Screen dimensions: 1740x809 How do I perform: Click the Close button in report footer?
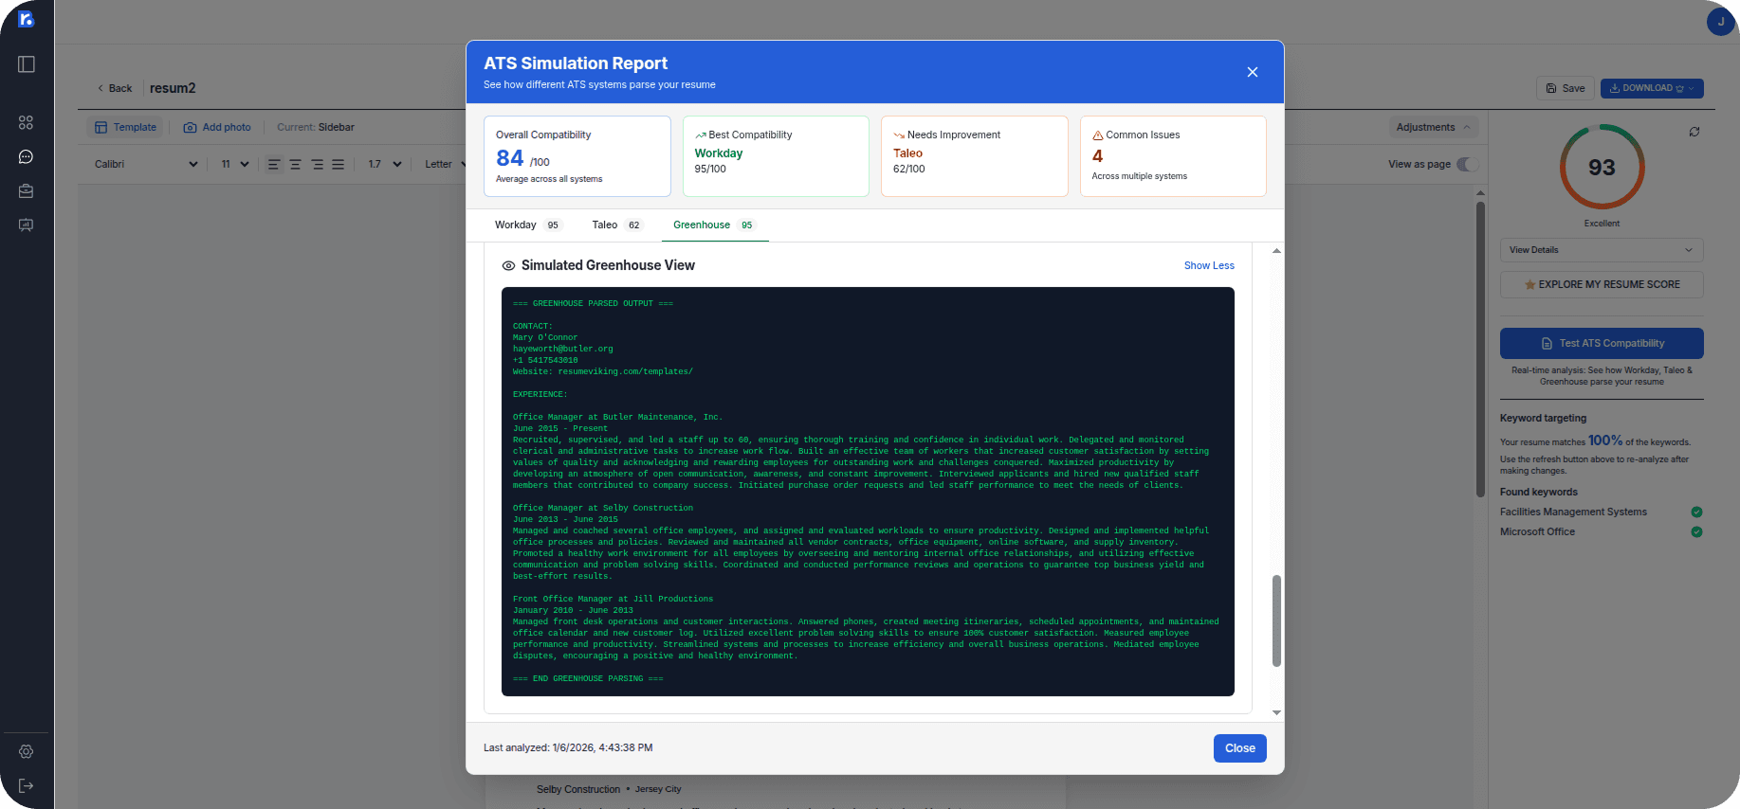pos(1239,748)
